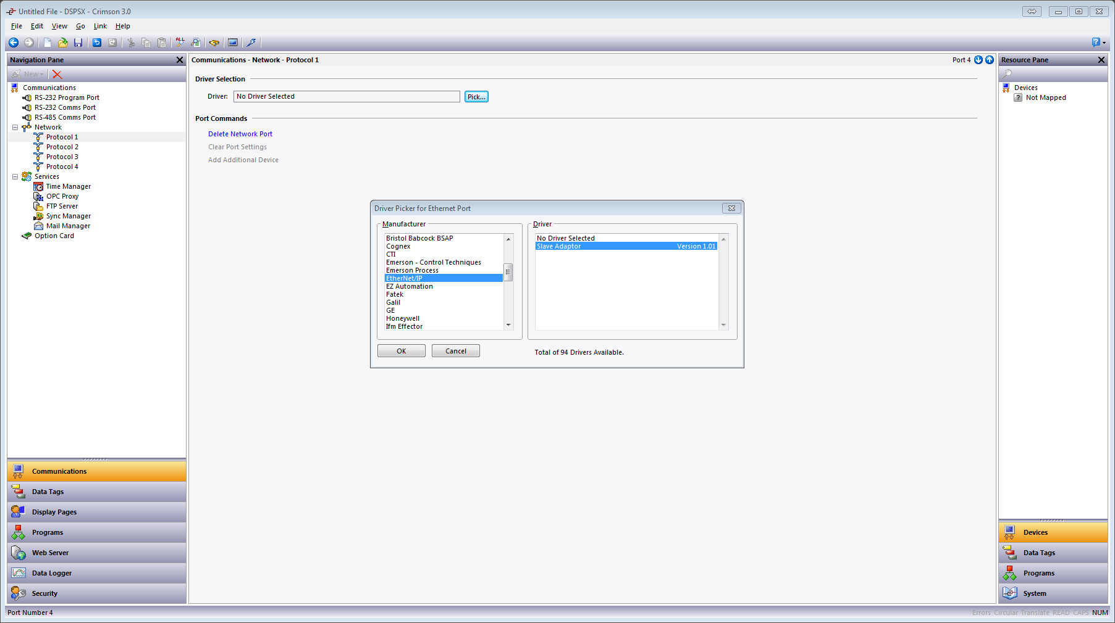Image resolution: width=1115 pixels, height=623 pixels.
Task: Click the Delete Network Port link
Action: pos(240,134)
